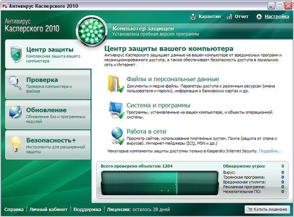Open Справка in the bottom bar
Image resolution: width=294 pixels, height=217 pixels.
[x=14, y=210]
